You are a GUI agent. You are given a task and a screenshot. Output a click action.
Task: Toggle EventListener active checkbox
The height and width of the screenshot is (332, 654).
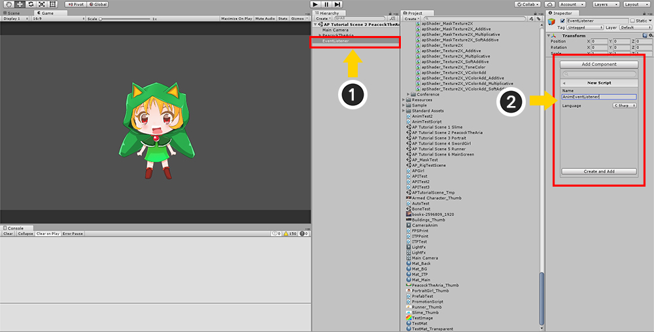click(562, 21)
